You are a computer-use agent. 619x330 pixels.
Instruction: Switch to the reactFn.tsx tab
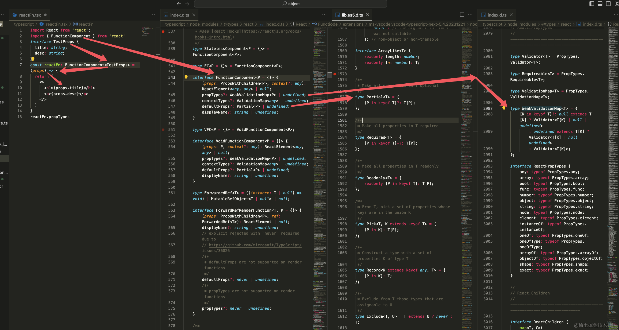click(x=30, y=15)
